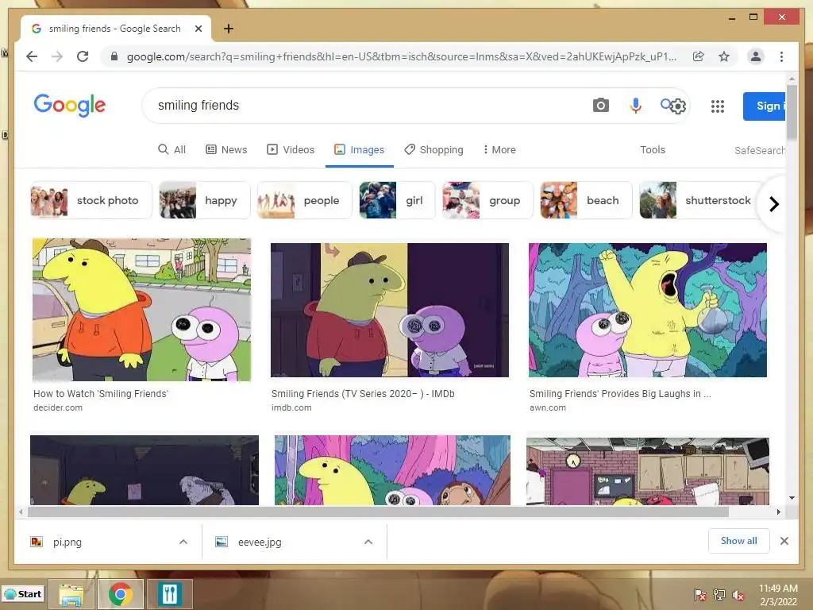This screenshot has height=610, width=813.
Task: Click the muted volume tray icon
Action: click(738, 596)
